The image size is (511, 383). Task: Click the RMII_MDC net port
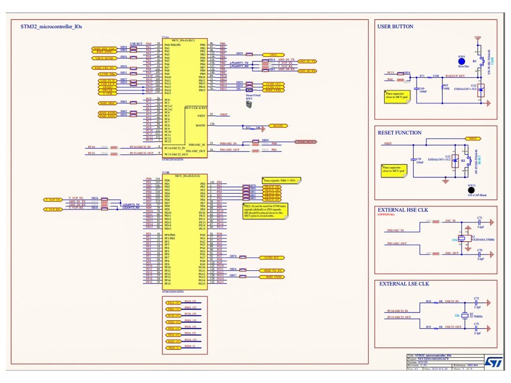107,103
